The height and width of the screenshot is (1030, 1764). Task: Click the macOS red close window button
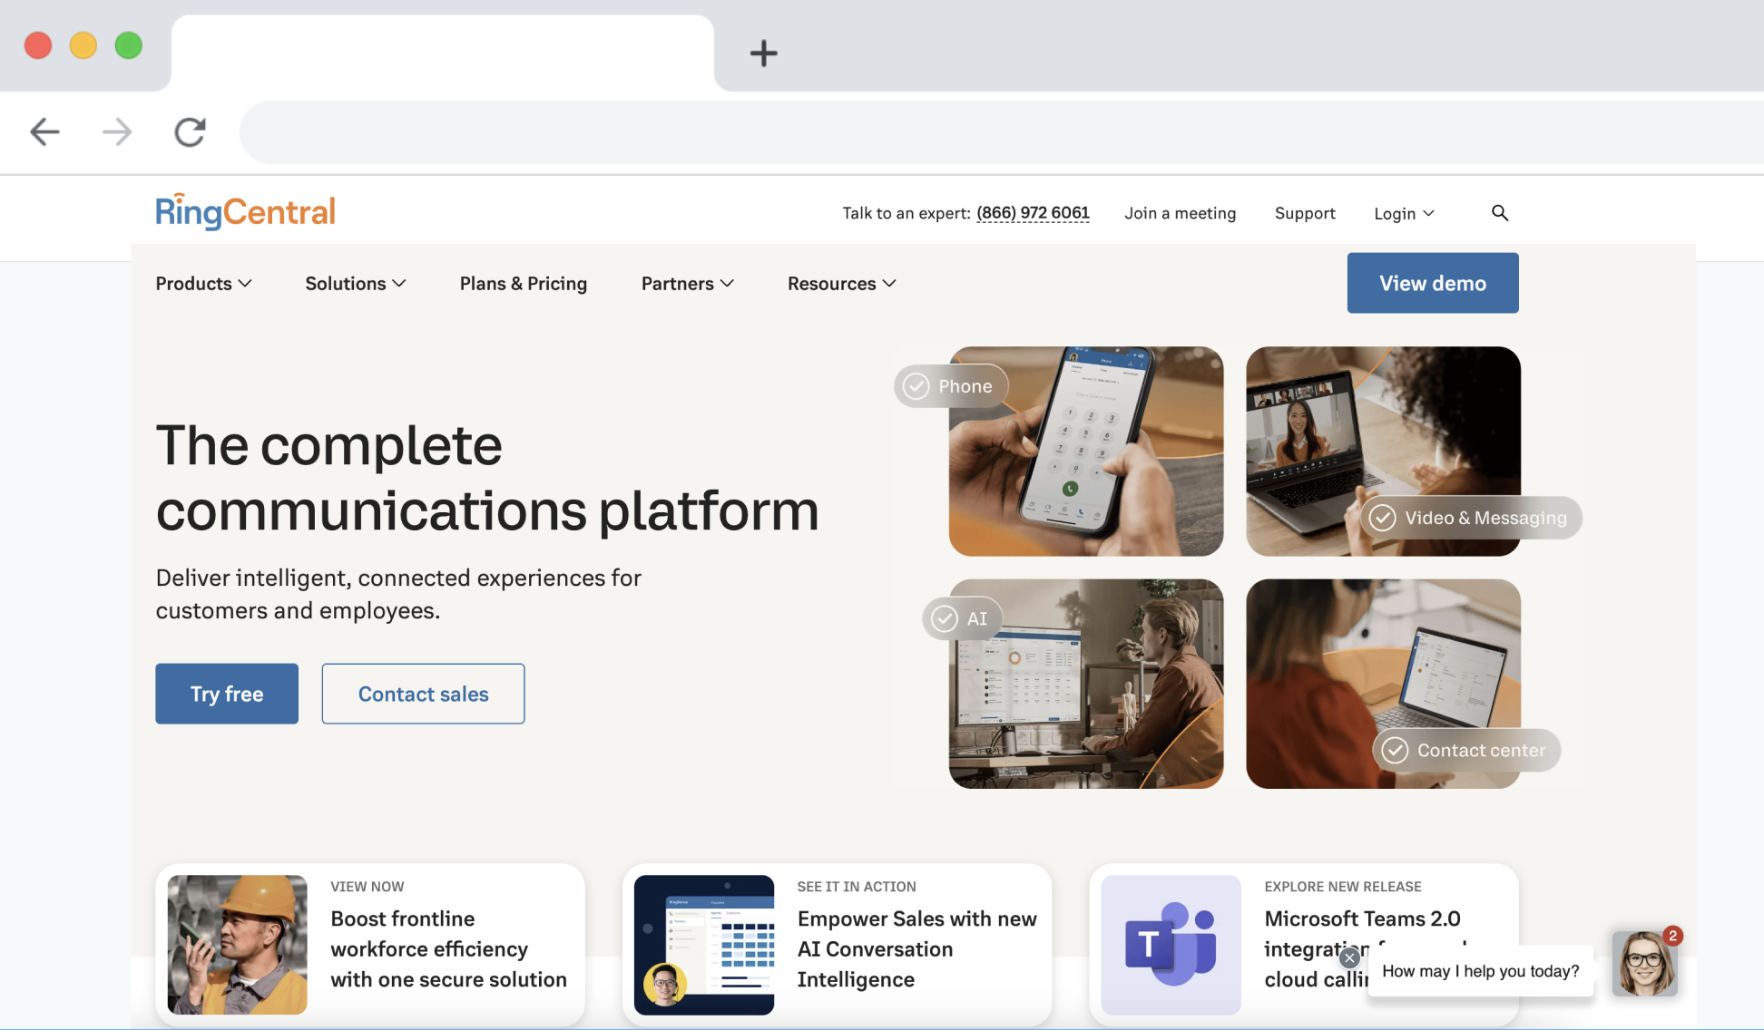point(38,45)
